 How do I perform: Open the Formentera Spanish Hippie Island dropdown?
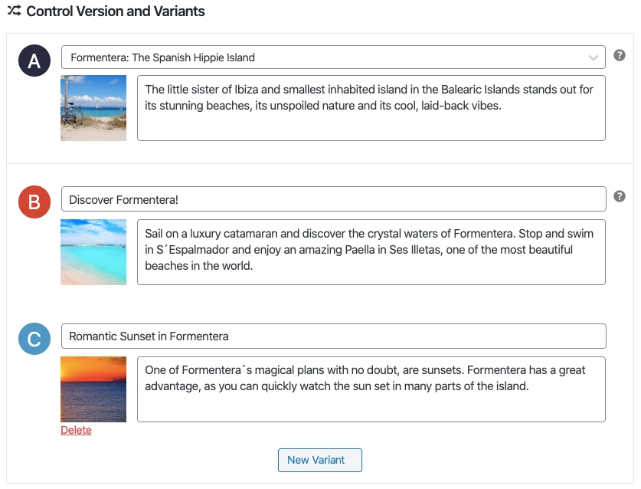click(333, 57)
